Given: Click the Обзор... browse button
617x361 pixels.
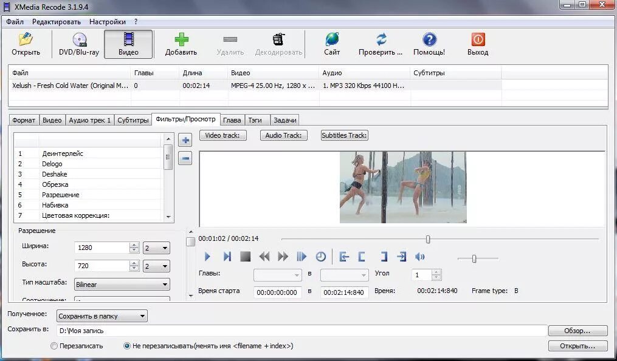Looking at the screenshot, I should 577,331.
